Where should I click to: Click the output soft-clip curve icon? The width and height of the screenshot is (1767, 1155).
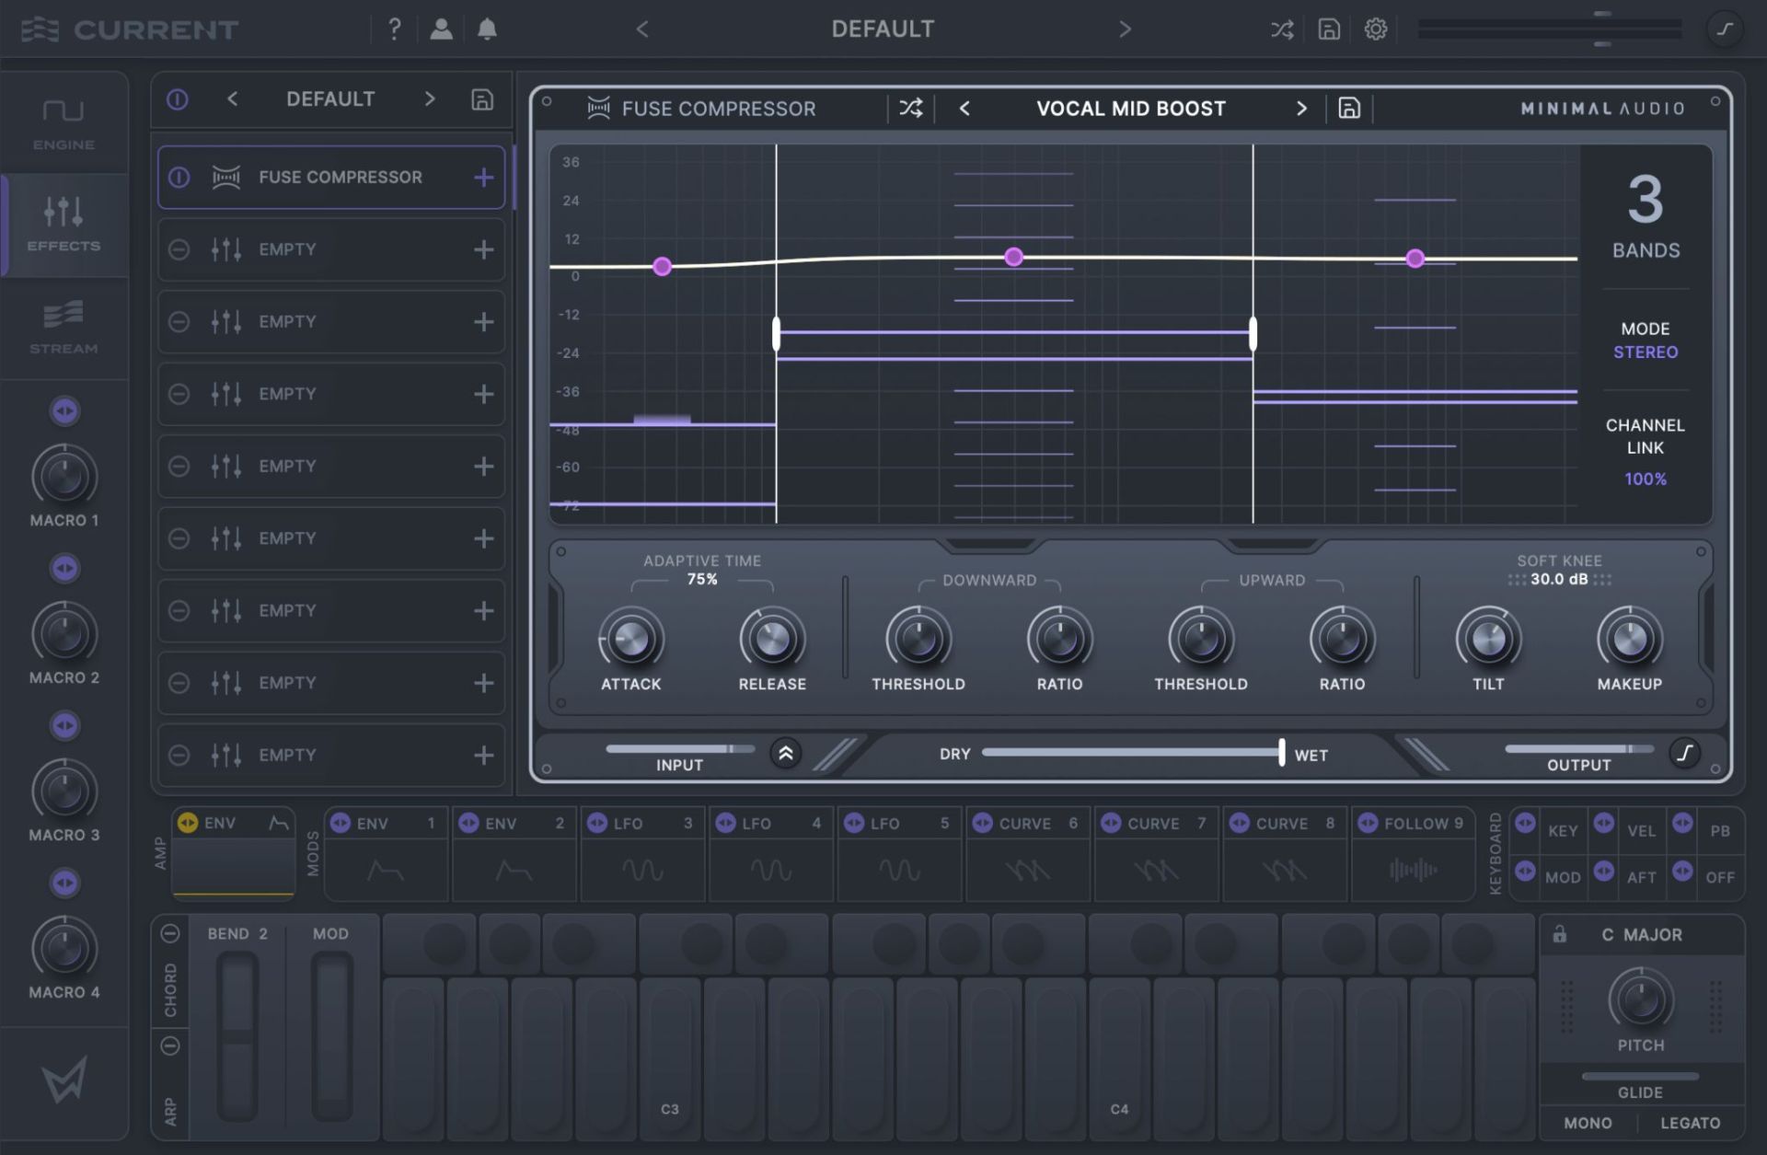click(1685, 754)
